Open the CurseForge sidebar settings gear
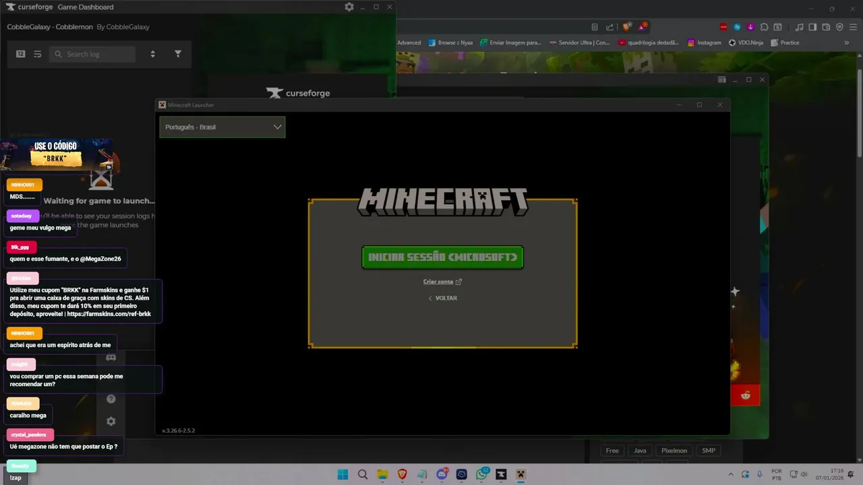This screenshot has width=863, height=485. tap(111, 421)
